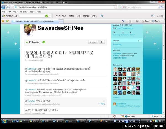Click the green circular icon beside Following
Image resolution: width=166 pixels, height=129 pixels.
tap(44, 42)
